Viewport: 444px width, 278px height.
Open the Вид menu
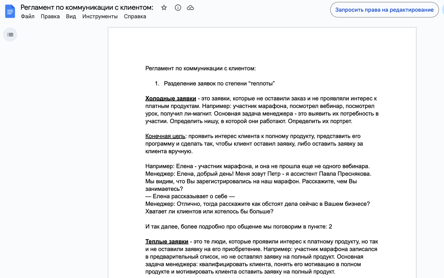click(x=71, y=16)
